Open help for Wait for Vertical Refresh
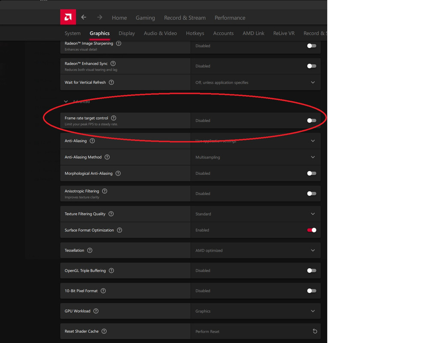This screenshot has height=343, width=431. pos(111,82)
